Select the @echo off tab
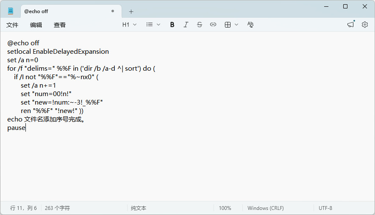This screenshot has height=215, width=375. tap(71, 11)
